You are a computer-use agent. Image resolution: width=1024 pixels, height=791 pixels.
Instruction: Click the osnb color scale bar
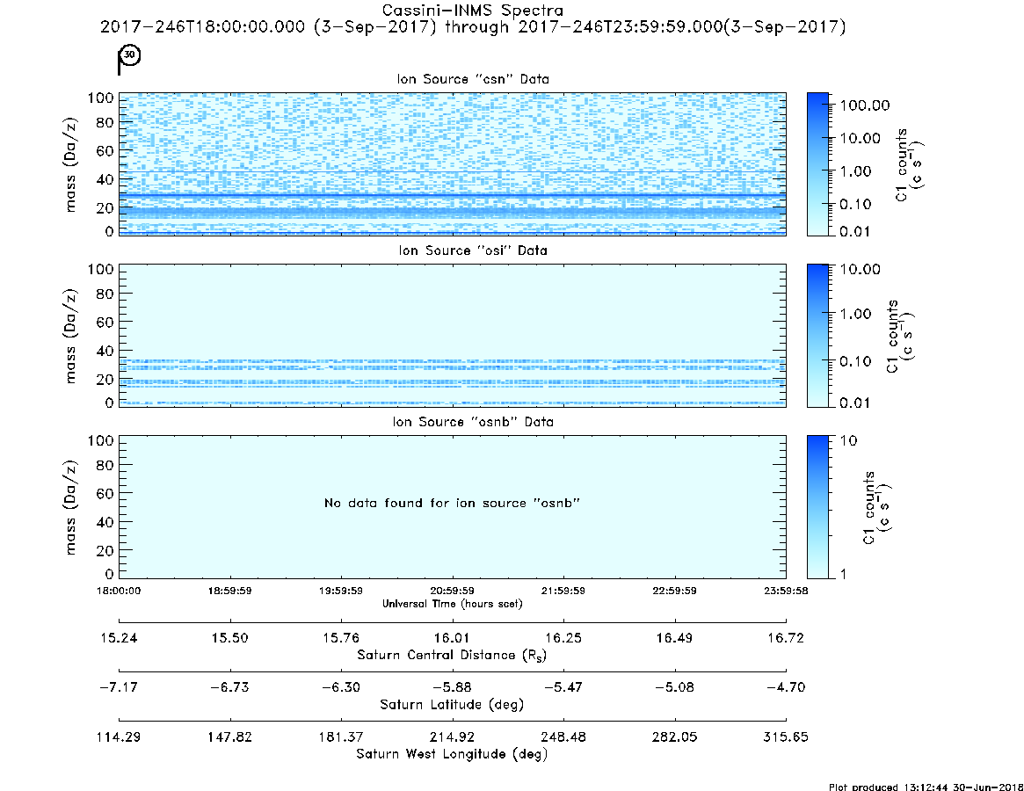pyautogui.click(x=817, y=507)
